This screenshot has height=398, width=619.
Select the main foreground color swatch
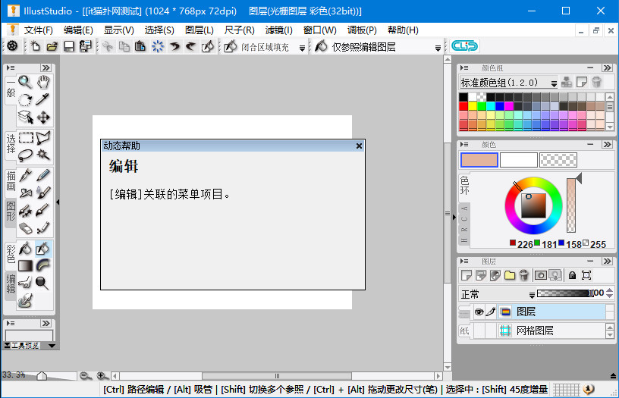[479, 160]
